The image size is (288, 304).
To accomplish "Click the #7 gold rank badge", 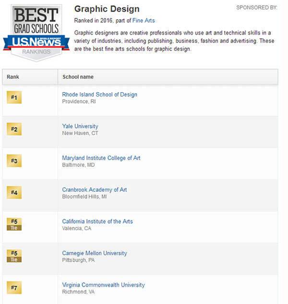I will pyautogui.click(x=14, y=288).
